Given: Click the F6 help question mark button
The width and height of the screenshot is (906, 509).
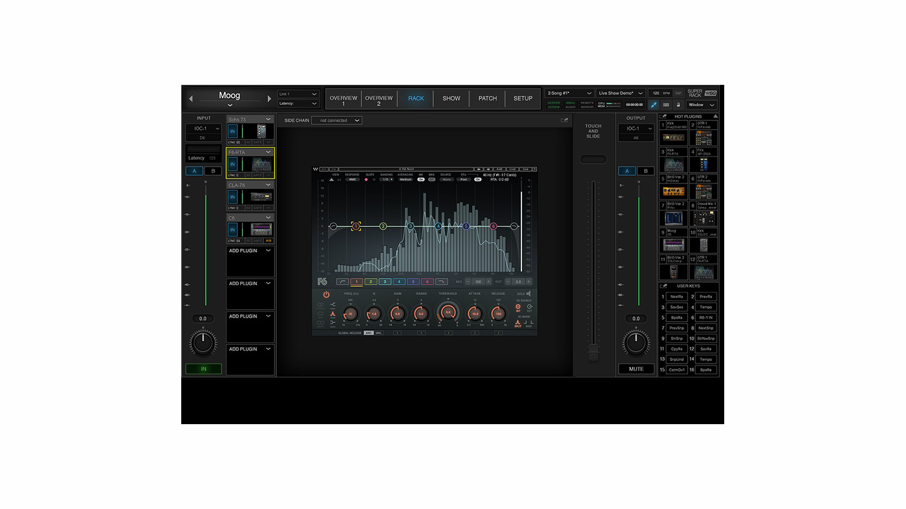Looking at the screenshot, I should click(x=534, y=169).
